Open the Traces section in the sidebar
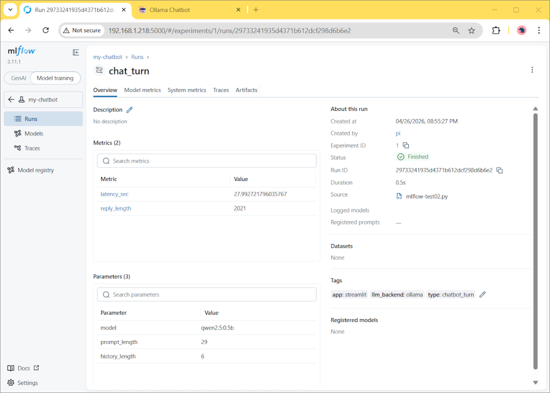Screen dimensions: 550x393 32,148
